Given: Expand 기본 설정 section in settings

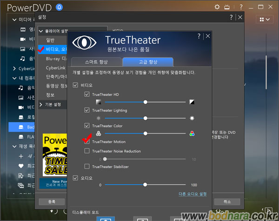Looking at the screenshot, I should pos(41,104).
